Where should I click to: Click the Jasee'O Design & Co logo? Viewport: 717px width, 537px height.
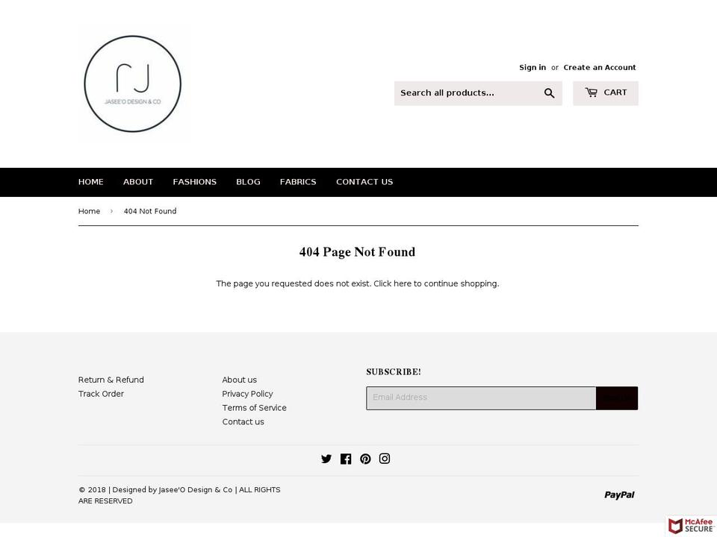[x=133, y=84]
